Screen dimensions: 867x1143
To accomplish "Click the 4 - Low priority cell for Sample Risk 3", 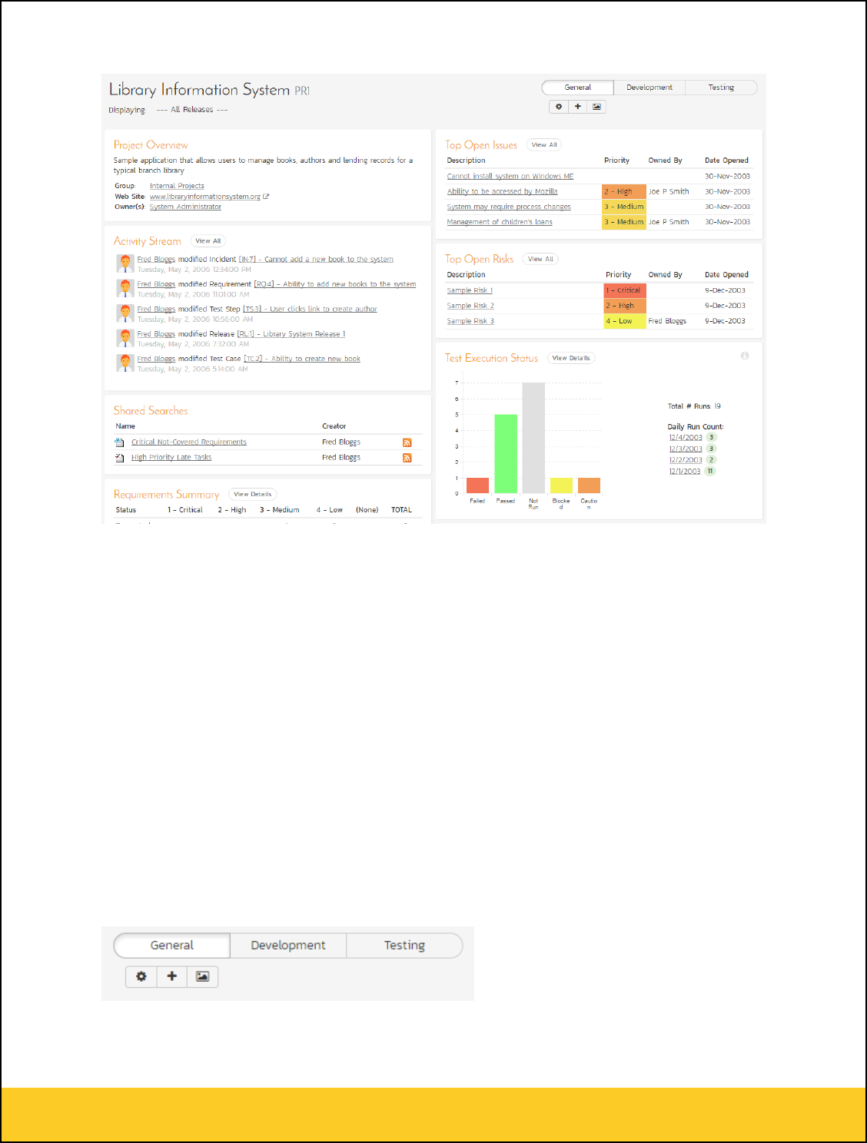I will point(625,321).
